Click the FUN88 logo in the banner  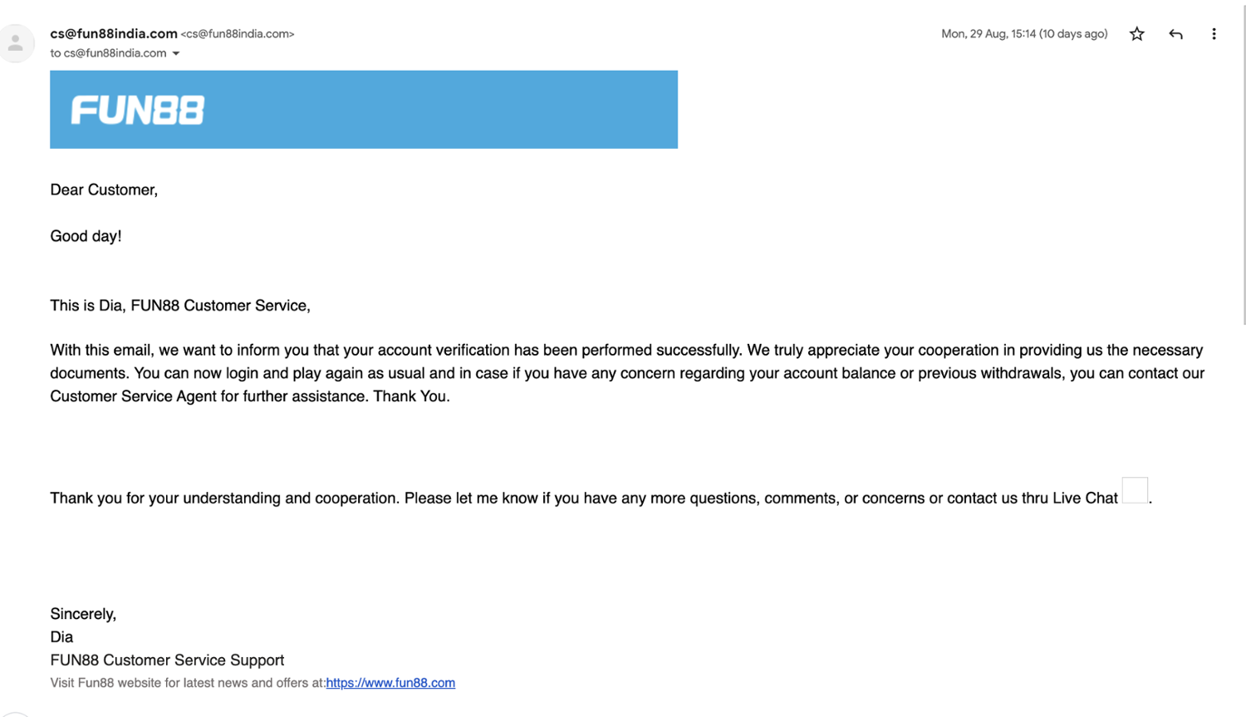click(x=138, y=110)
